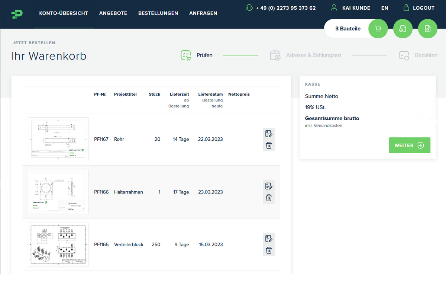Edit the Halterrahmen PF1166 cart item
Image resolution: width=446 pixels, height=291 pixels.
coord(269,186)
